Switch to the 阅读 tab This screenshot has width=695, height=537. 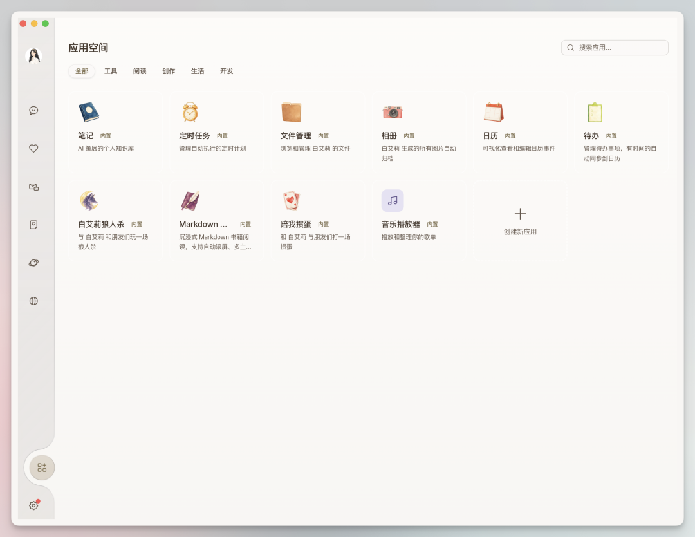[140, 71]
